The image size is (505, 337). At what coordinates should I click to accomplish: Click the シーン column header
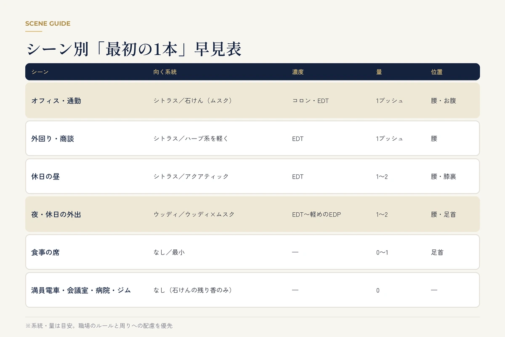point(40,72)
